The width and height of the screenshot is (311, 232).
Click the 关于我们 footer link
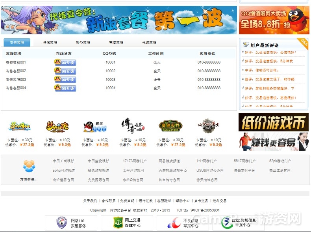point(90,201)
